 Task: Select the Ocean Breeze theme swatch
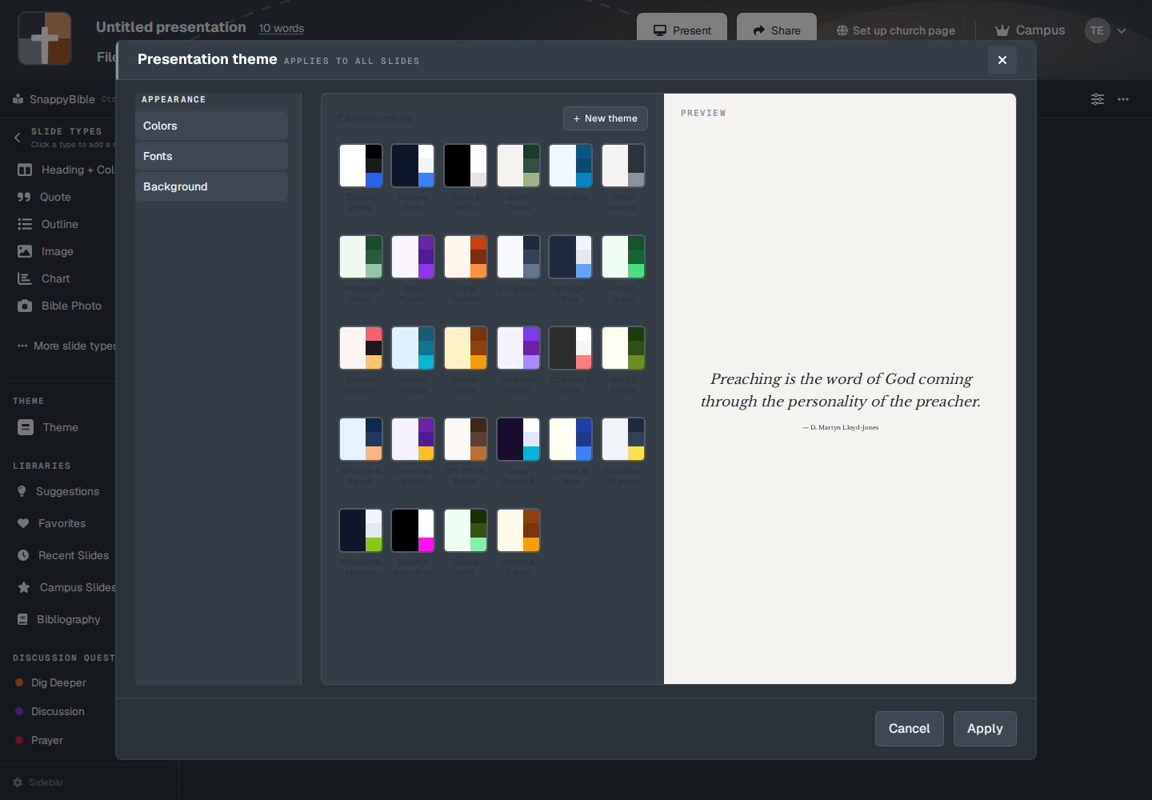click(x=413, y=348)
